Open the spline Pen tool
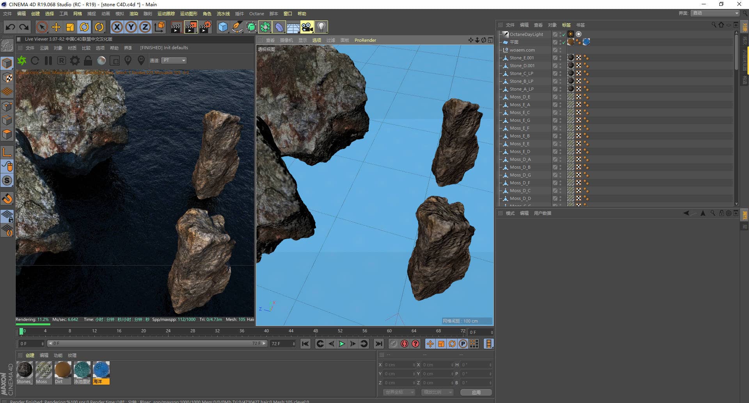 point(237,27)
